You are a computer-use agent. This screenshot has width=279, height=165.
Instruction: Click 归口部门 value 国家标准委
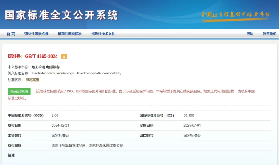(x=192, y=136)
